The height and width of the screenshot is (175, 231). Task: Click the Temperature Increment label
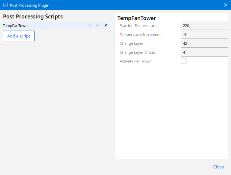coord(140,35)
